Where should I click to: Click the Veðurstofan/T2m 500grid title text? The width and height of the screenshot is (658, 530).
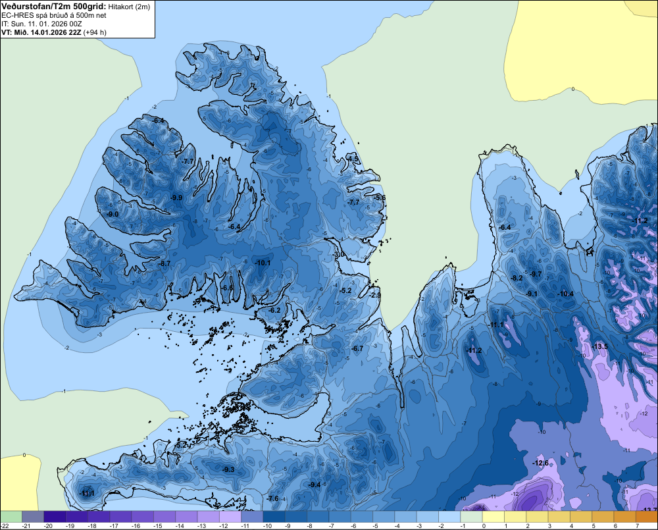[54, 6]
